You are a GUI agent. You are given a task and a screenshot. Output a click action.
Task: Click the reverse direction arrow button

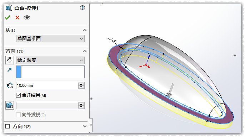[10, 60]
